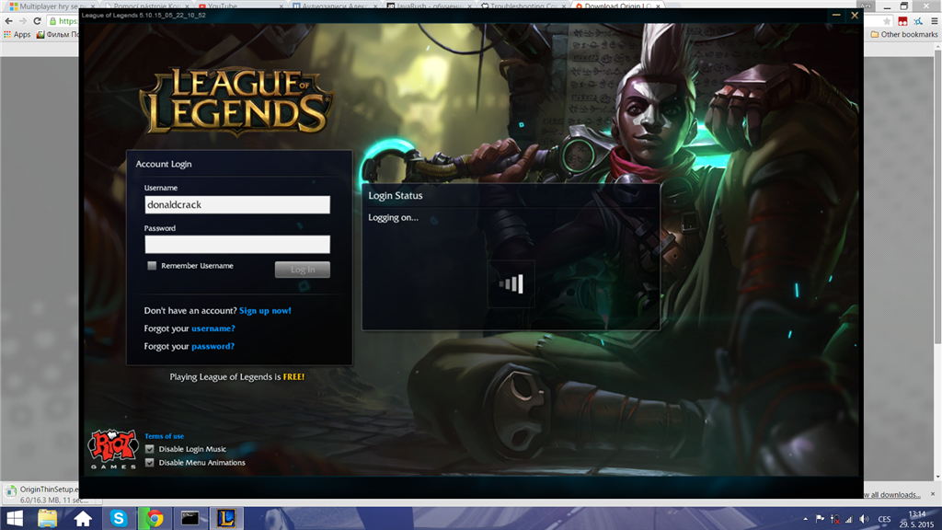Click the Username input field
This screenshot has height=530, width=942.
tap(236, 204)
